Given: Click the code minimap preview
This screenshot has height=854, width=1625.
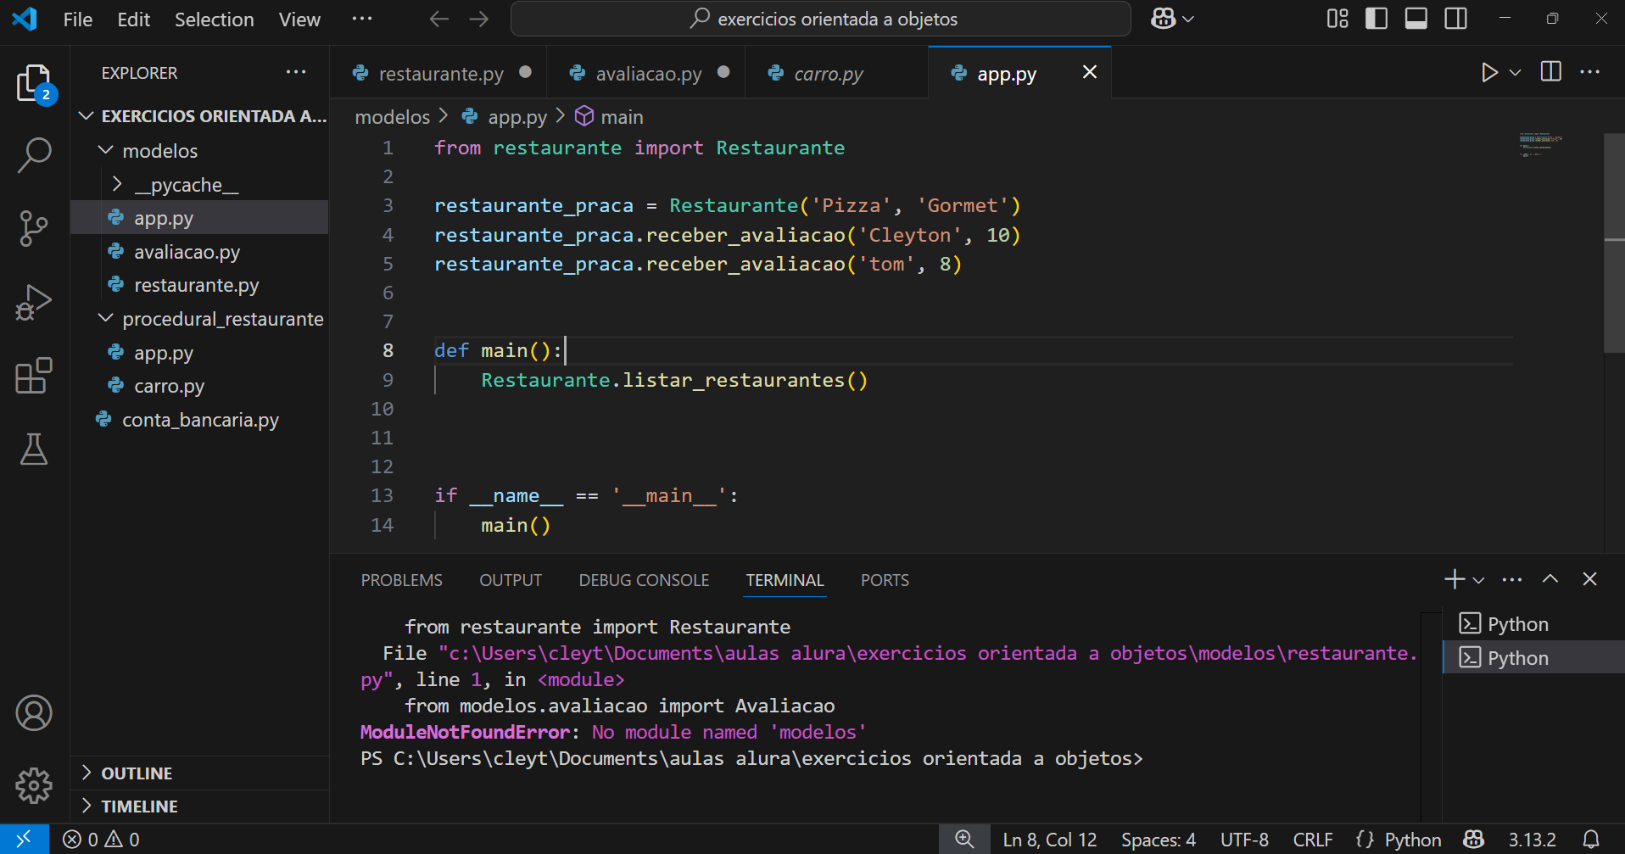Looking at the screenshot, I should pyautogui.click(x=1541, y=145).
